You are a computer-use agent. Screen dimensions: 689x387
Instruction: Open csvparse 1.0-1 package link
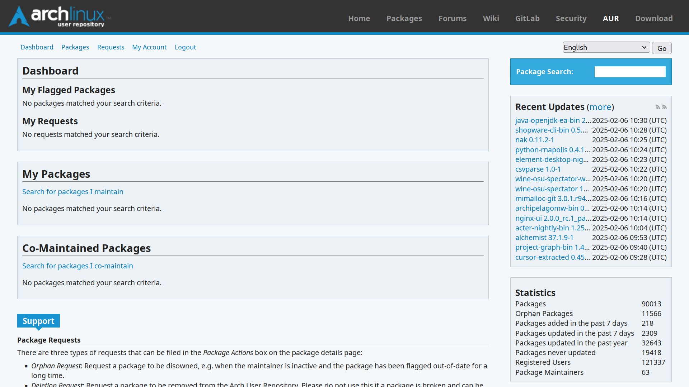[x=538, y=169]
